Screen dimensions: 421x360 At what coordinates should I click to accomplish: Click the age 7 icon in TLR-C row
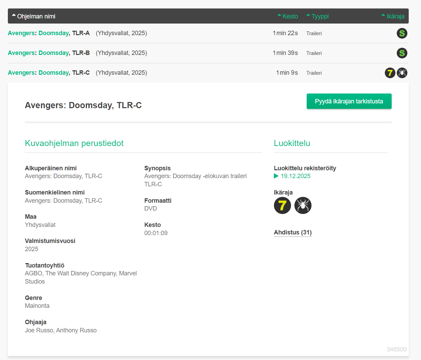click(x=390, y=73)
